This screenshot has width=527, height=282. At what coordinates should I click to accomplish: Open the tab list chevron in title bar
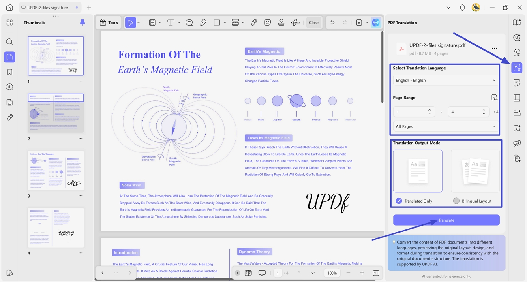click(448, 7)
